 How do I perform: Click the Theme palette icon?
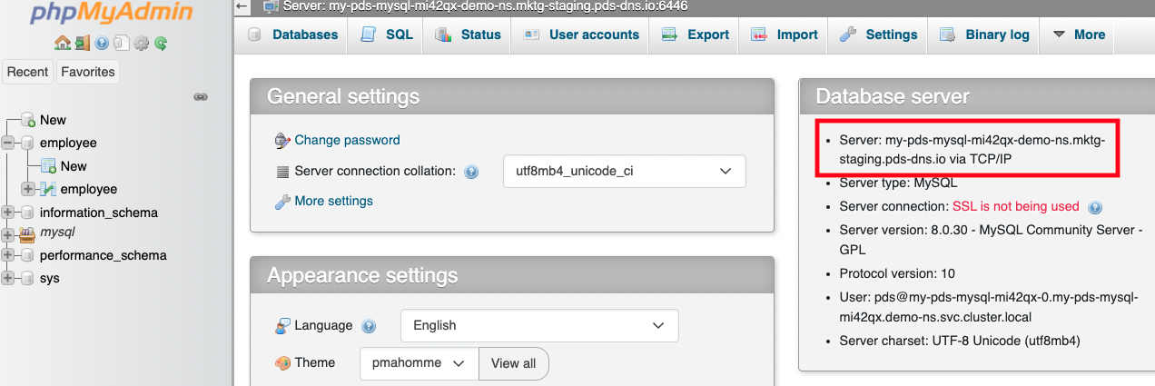[282, 362]
